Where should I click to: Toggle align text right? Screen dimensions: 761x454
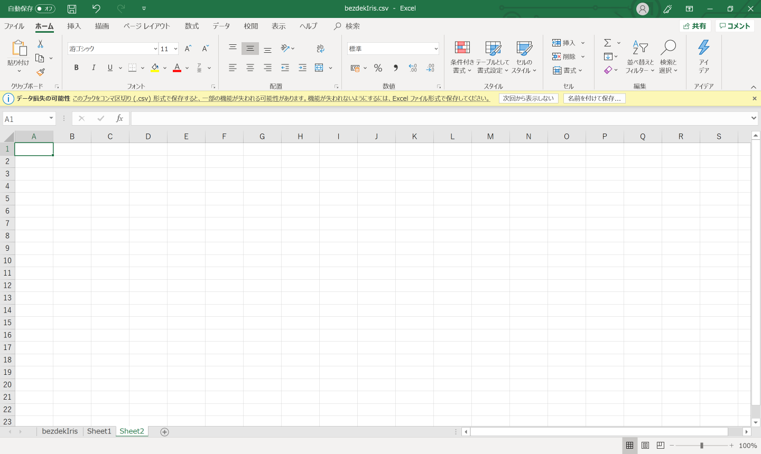(267, 68)
